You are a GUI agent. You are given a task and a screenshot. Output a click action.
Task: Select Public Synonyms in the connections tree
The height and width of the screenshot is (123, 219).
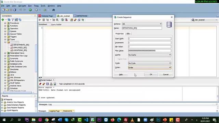pos(16,61)
